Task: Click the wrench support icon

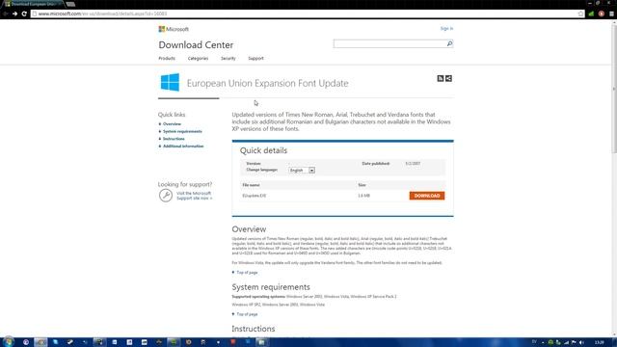Action: tap(166, 195)
